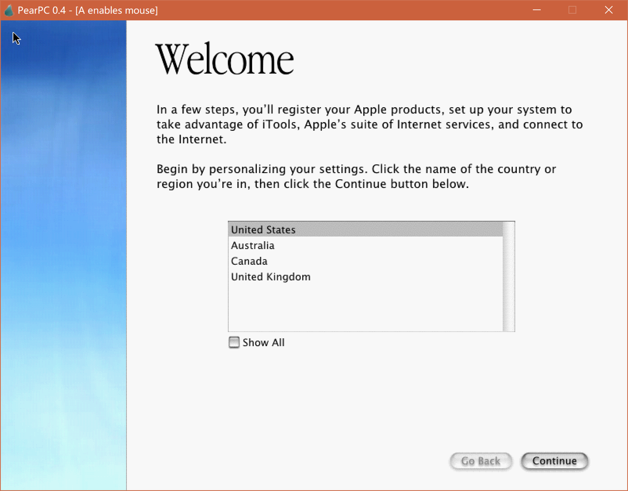
Task: Choose Canada as your country
Action: [x=249, y=261]
